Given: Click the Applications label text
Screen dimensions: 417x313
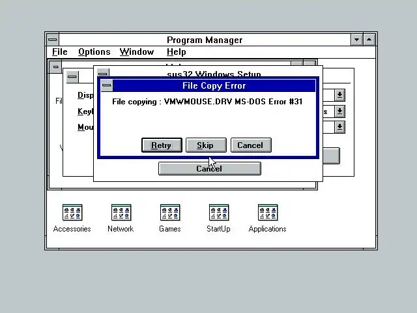Looking at the screenshot, I should [x=268, y=229].
